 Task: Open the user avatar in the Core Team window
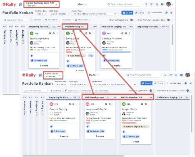tap(187, 75)
